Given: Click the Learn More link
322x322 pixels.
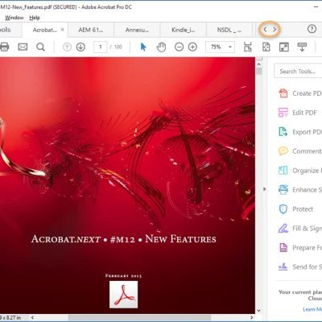Looking at the screenshot, I should (312, 309).
